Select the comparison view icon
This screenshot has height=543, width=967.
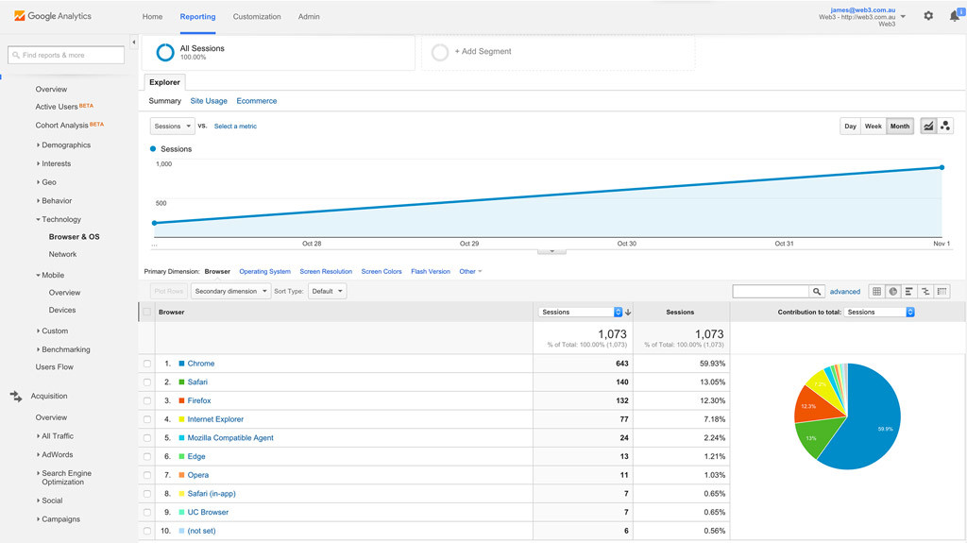tap(925, 291)
